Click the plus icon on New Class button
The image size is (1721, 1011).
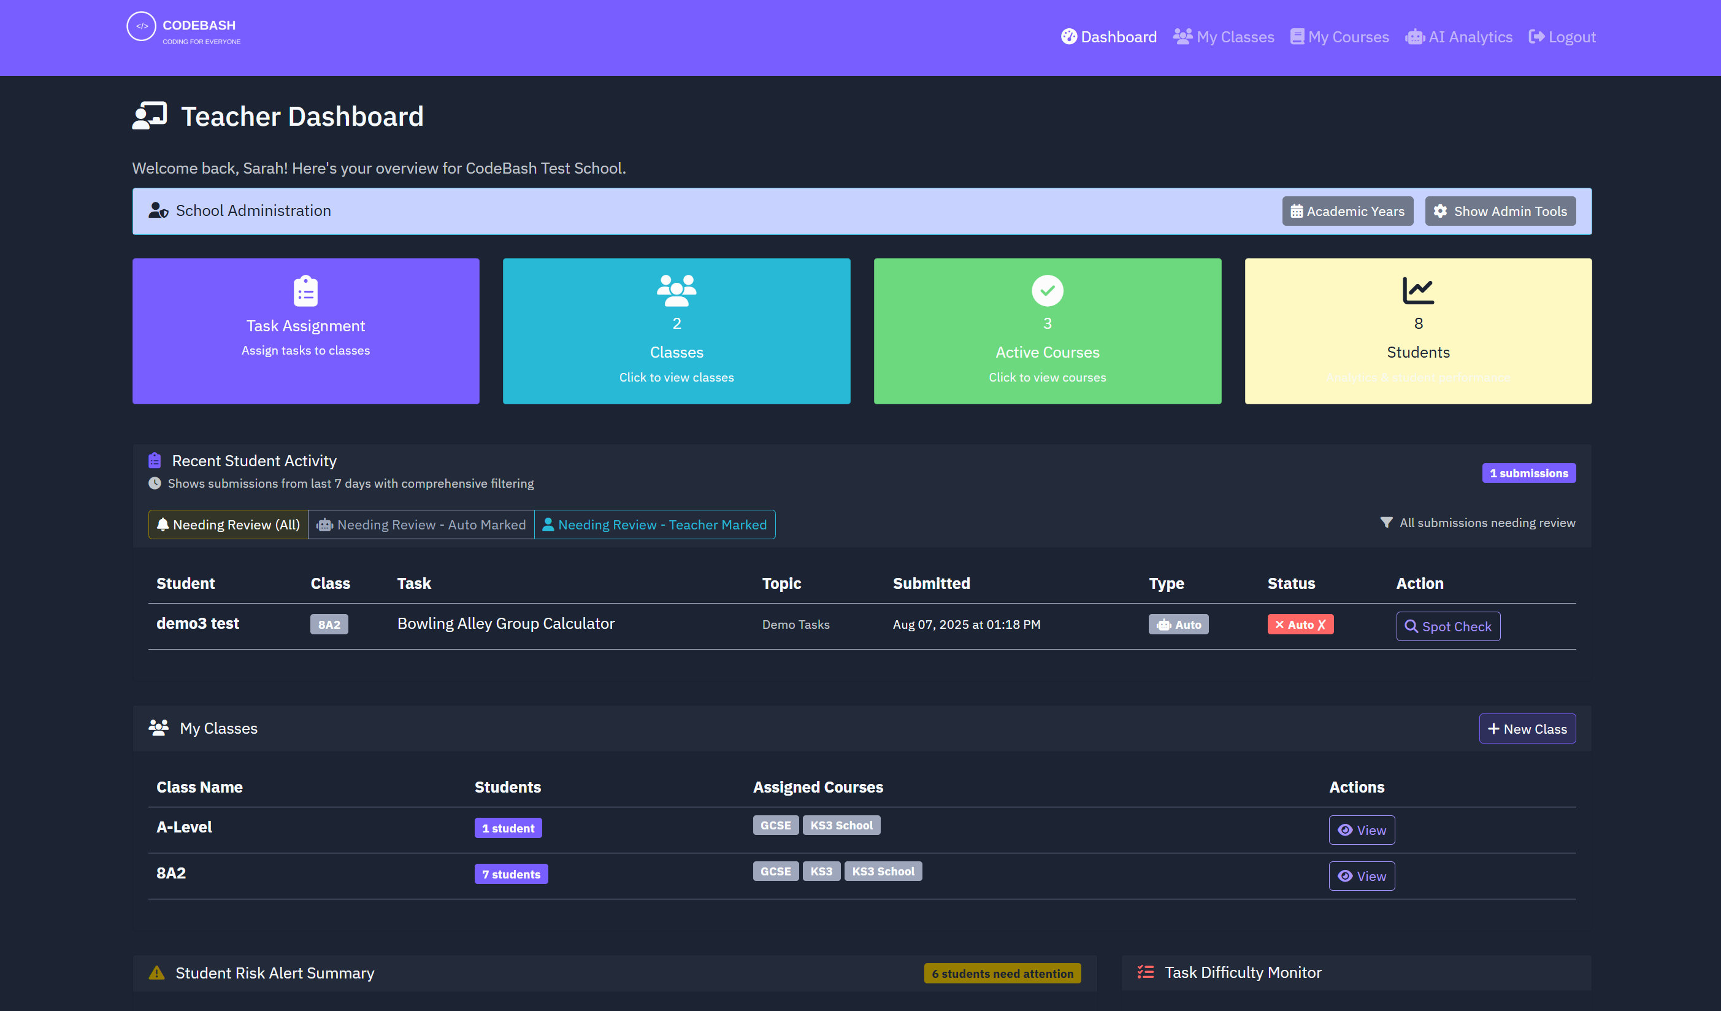coord(1493,729)
